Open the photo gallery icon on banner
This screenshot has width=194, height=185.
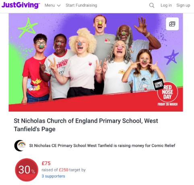[172, 24]
